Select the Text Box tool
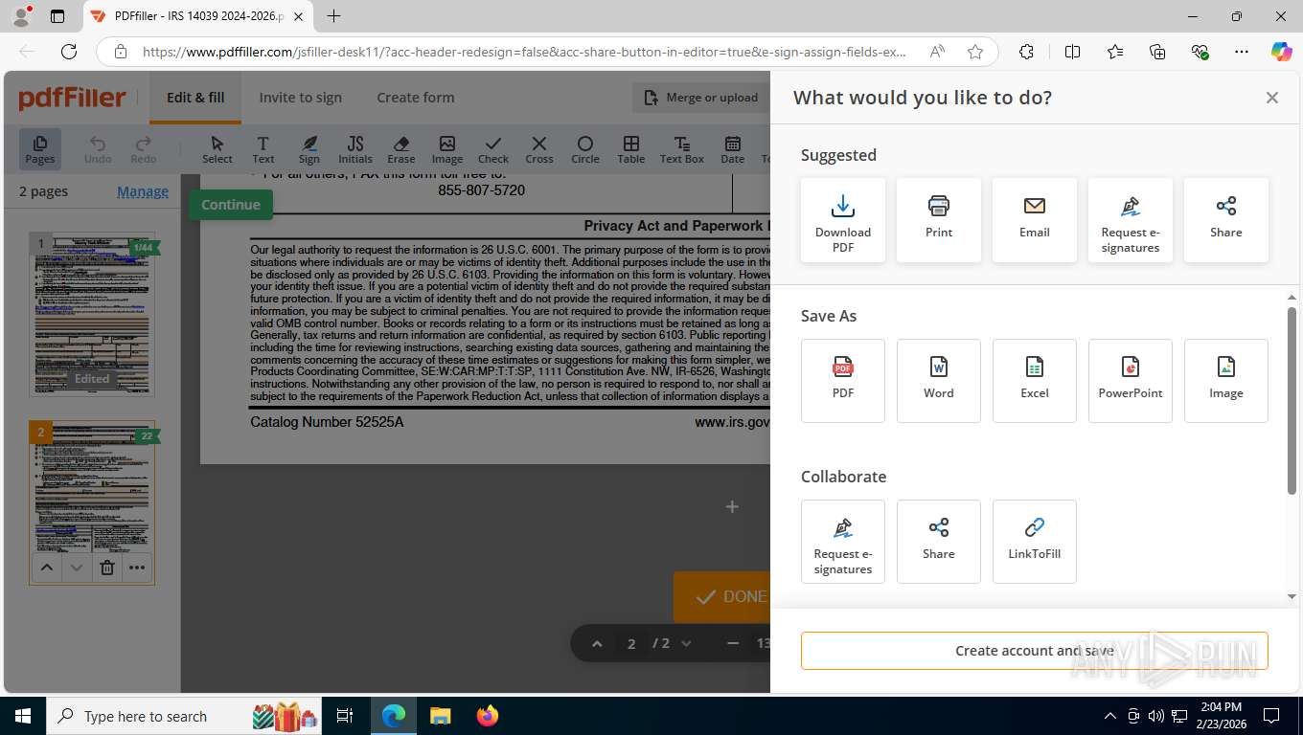 (682, 149)
